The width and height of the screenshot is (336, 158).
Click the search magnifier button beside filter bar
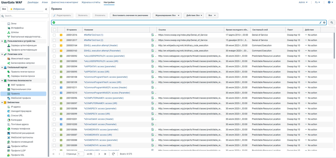pyautogui.click(x=331, y=23)
